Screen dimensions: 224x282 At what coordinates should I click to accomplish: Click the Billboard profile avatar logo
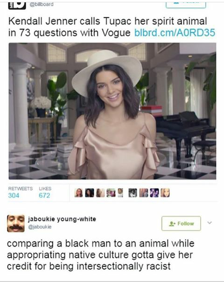coord(17,6)
